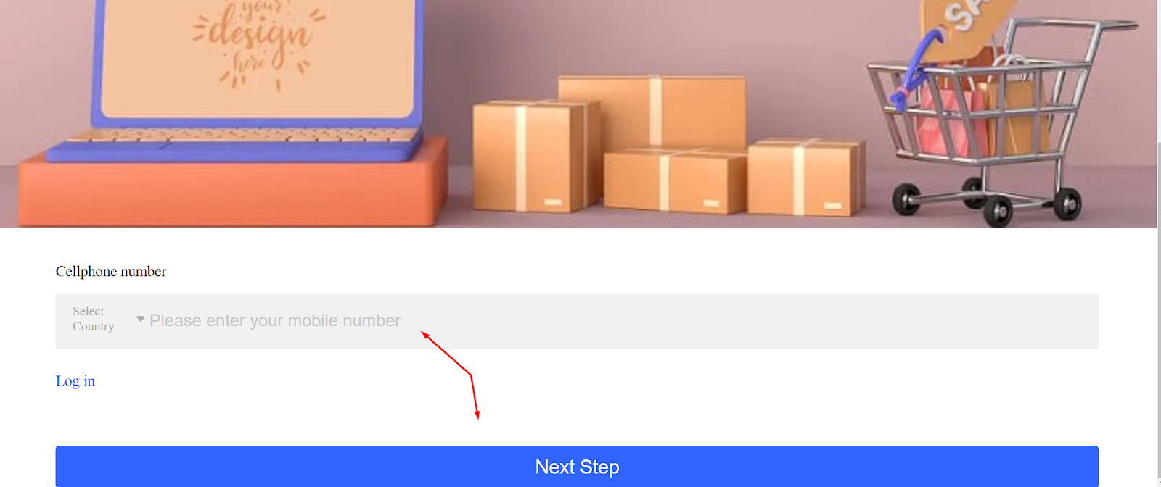Click the Cellphone number label
The image size is (1161, 487).
111,272
